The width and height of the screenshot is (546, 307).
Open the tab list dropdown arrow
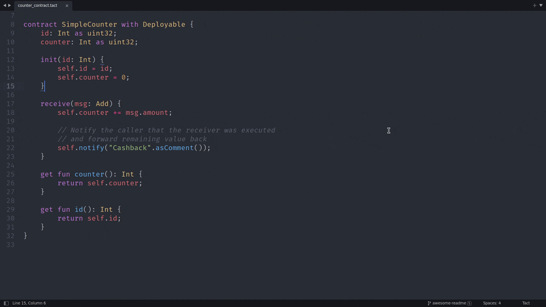tap(541, 5)
